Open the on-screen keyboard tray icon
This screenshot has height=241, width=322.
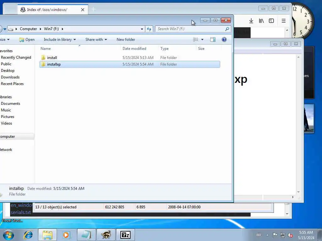tap(259, 235)
